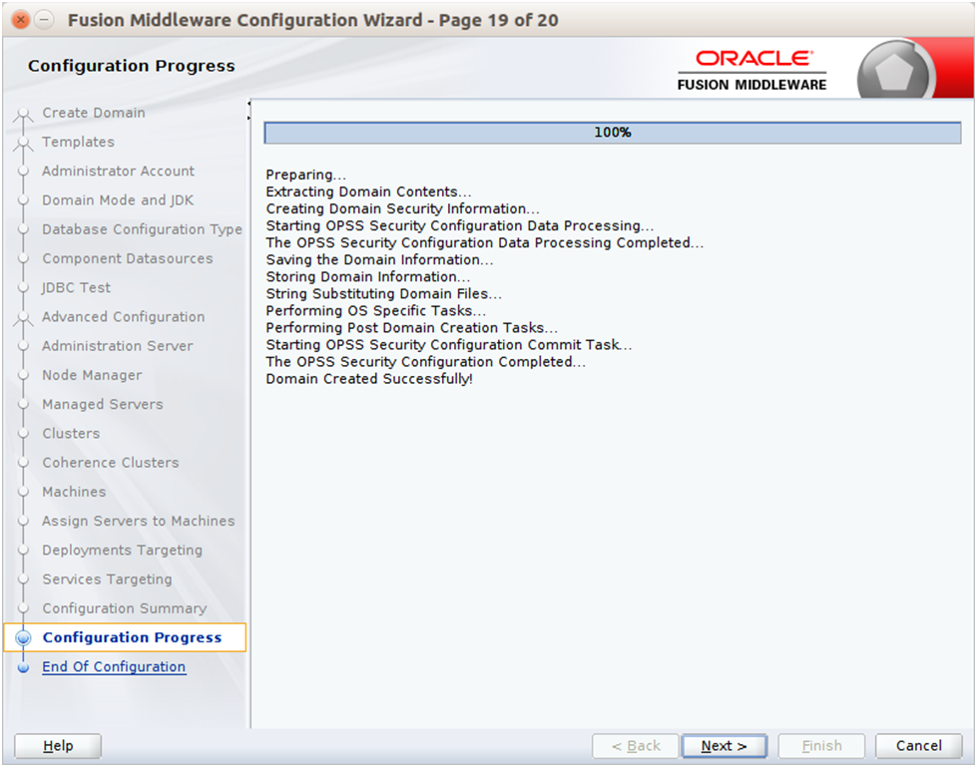Viewport: 977px width, 767px height.
Task: Click the Machines step bullet
Action: point(24,492)
